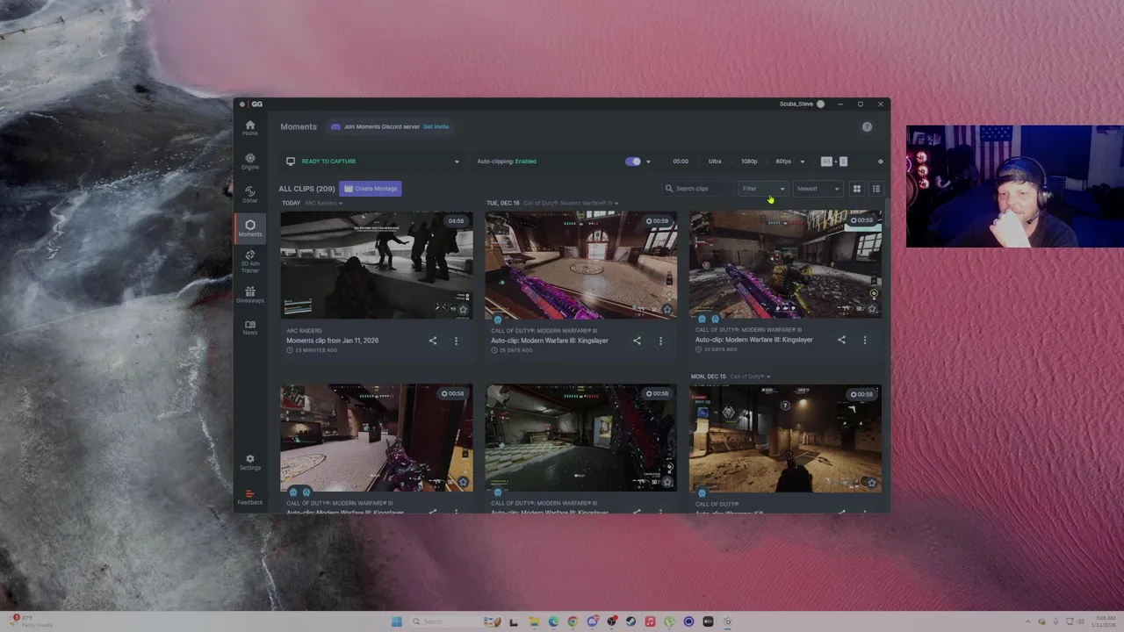
Task: Open the News section in sidebar
Action: (250, 327)
